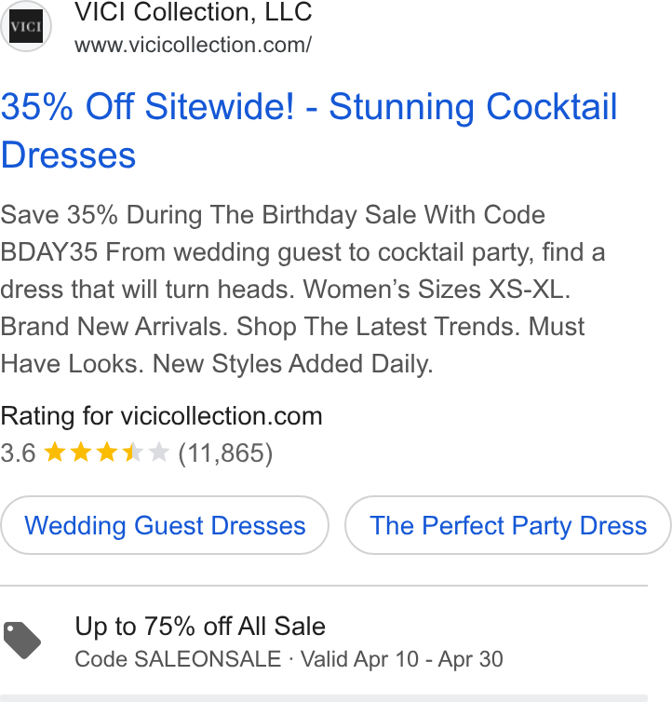Click the Save 35% Birthday Sale description text
Image resolution: width=672 pixels, height=702 pixels.
click(302, 290)
